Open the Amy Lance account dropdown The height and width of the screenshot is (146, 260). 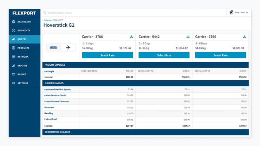click(x=241, y=12)
